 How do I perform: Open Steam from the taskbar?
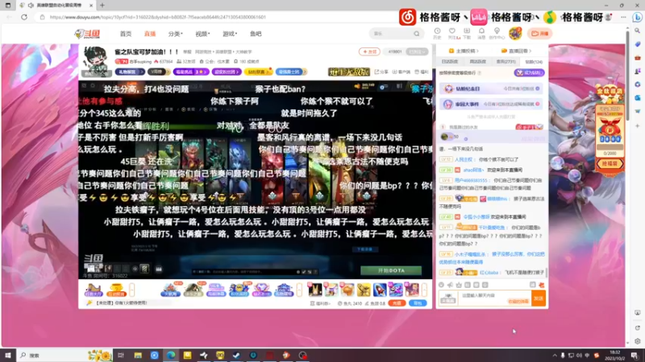tap(236, 355)
